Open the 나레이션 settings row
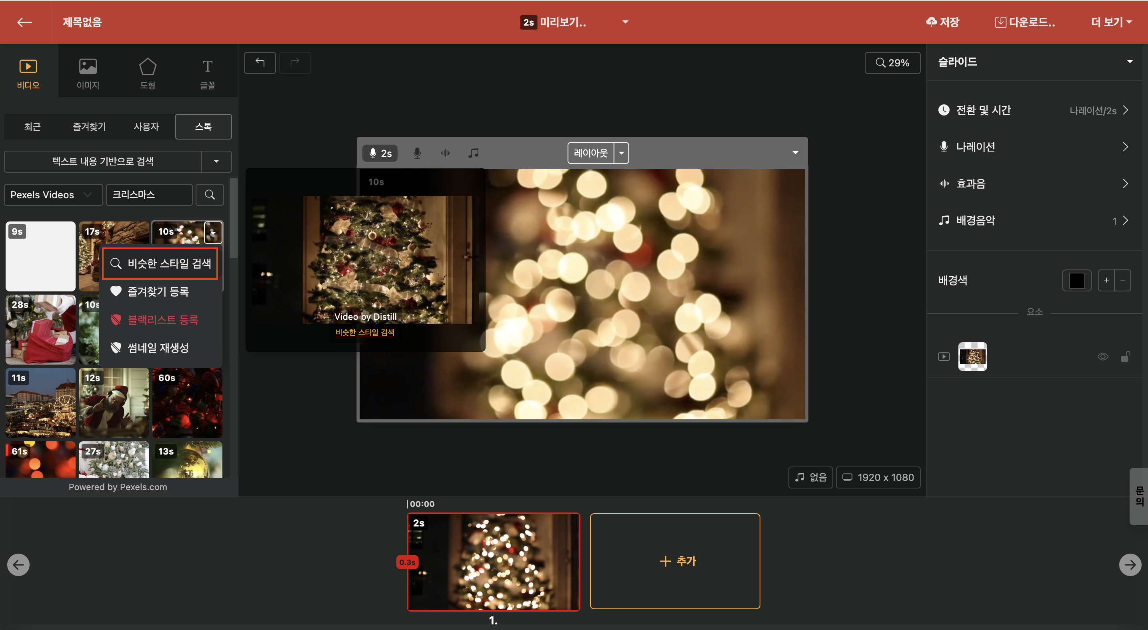This screenshot has height=630, width=1148. click(1034, 147)
